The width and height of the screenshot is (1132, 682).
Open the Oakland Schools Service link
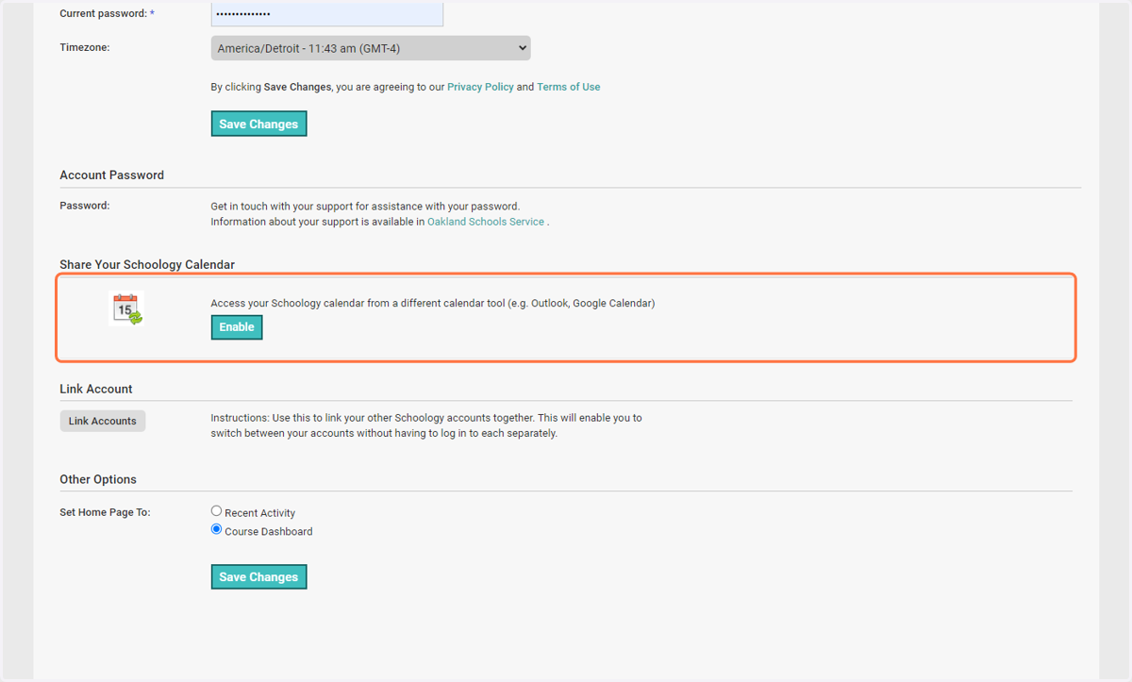click(486, 222)
